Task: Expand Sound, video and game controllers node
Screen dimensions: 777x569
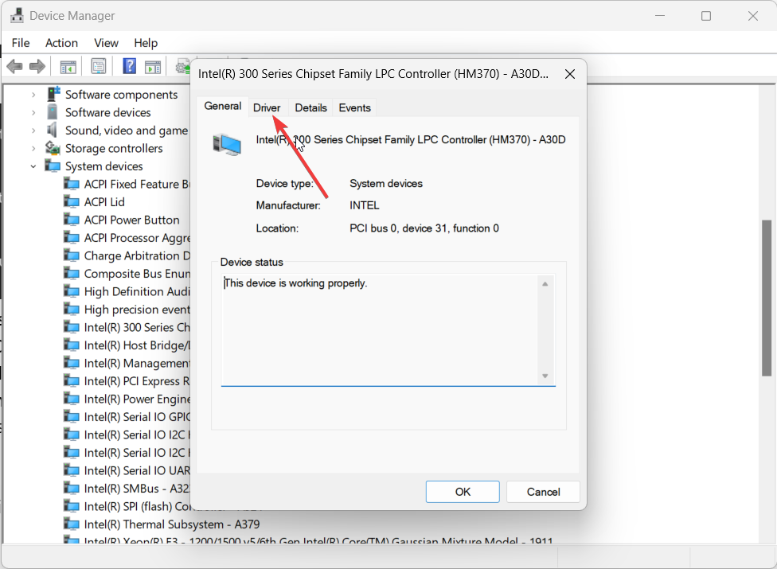Action: click(x=33, y=131)
